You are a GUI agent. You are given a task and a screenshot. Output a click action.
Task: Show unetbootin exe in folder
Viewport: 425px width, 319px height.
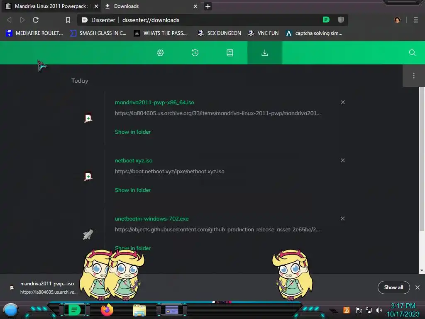pyautogui.click(x=132, y=248)
